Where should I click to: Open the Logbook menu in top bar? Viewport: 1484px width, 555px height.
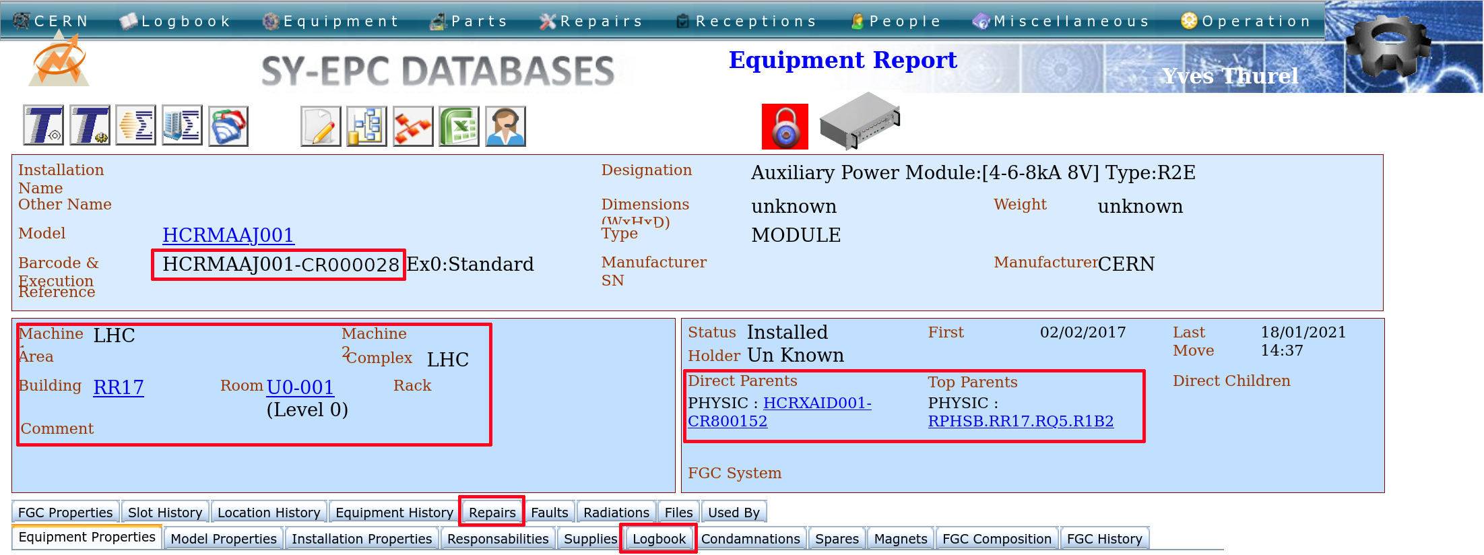coord(175,21)
